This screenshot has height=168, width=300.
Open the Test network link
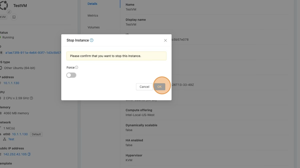coord(11,139)
